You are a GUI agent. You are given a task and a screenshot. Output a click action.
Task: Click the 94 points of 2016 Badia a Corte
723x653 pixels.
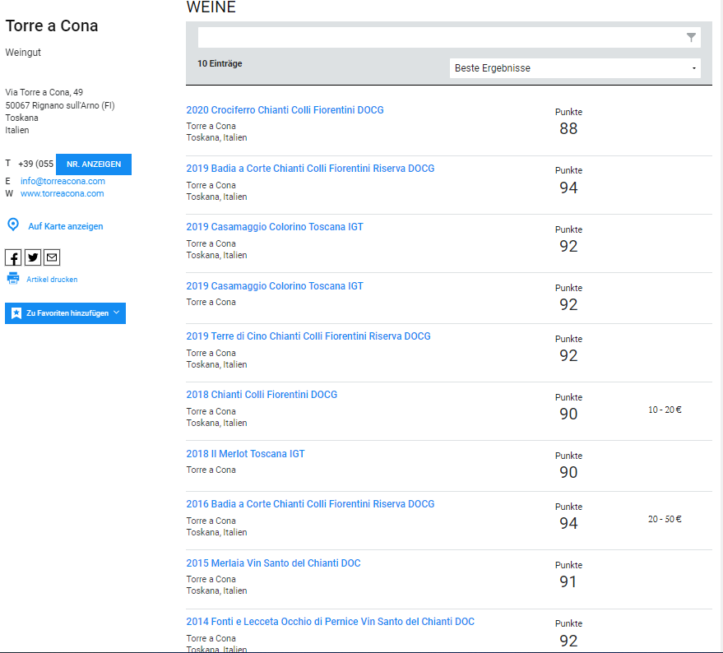tap(568, 523)
